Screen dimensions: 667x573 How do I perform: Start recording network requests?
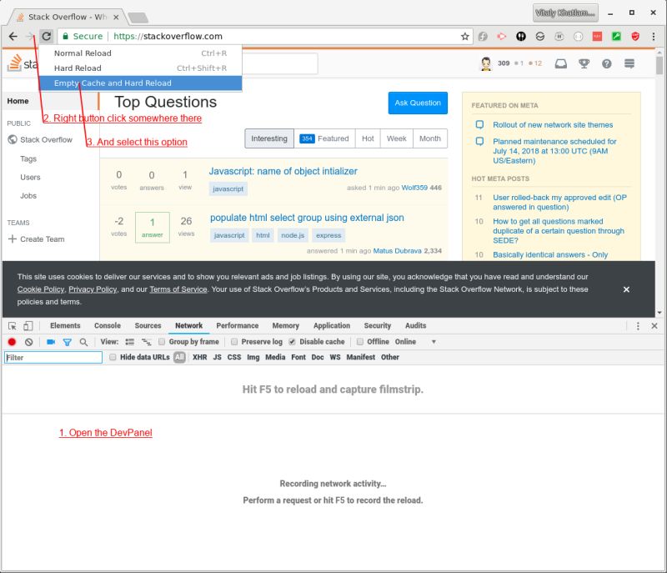tap(12, 341)
